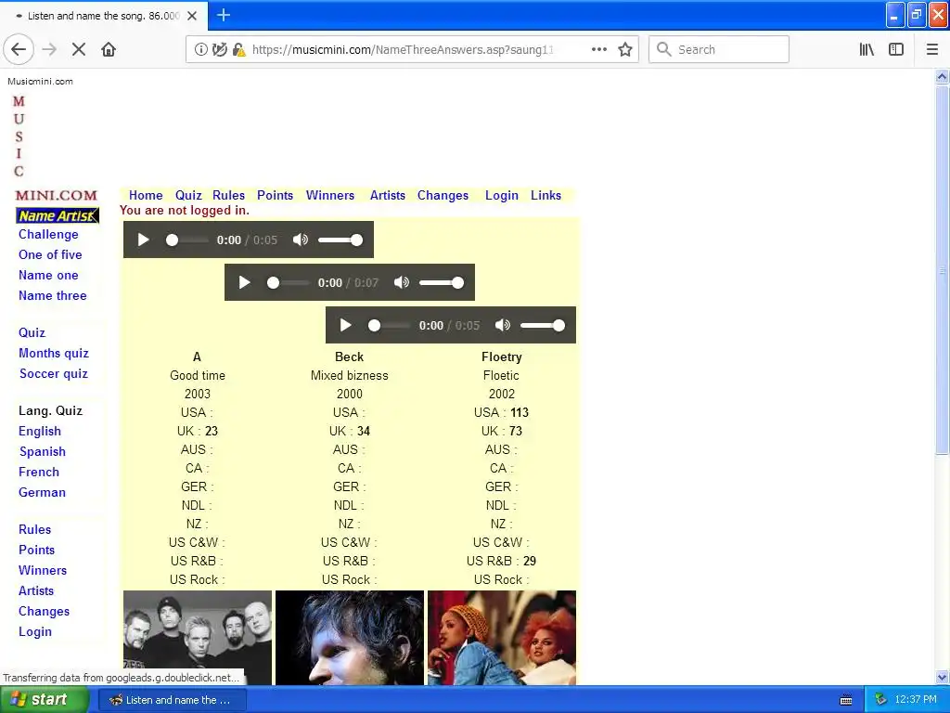Click the browser Search box

pos(719,49)
